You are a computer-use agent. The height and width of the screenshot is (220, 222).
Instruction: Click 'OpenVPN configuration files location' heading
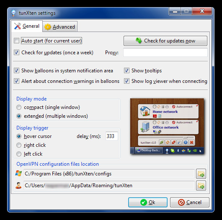coord(57,164)
